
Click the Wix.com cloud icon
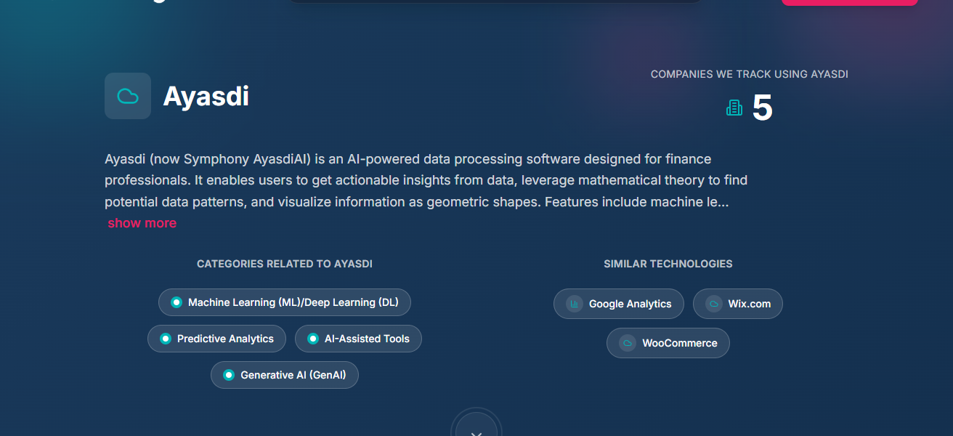(714, 304)
